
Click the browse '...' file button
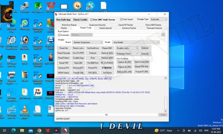click(x=163, y=35)
